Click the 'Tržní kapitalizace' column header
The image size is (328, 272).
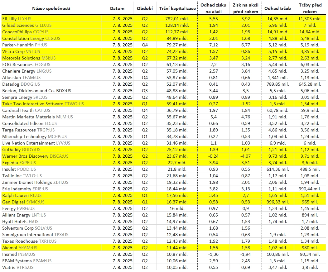[177, 8]
